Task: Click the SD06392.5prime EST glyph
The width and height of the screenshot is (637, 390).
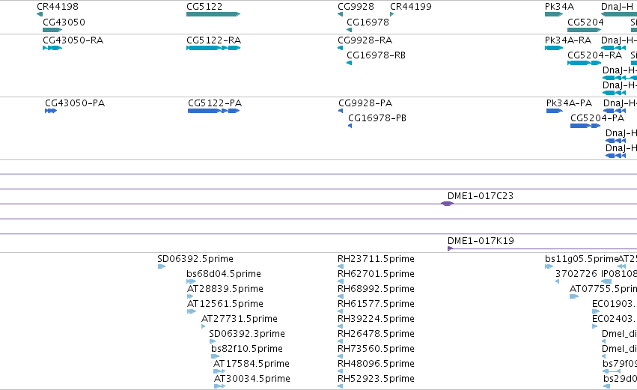Action: (162, 266)
